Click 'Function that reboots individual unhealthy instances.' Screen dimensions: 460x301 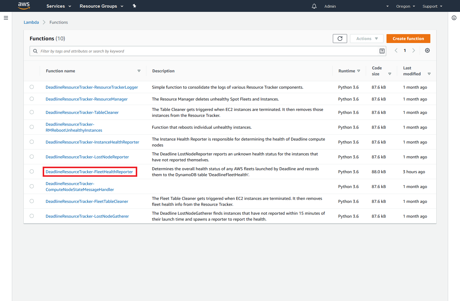pos(202,127)
